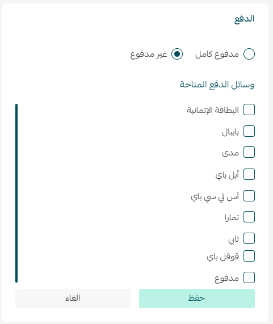Click the البطاقة الإتمانية label text

coord(213,110)
